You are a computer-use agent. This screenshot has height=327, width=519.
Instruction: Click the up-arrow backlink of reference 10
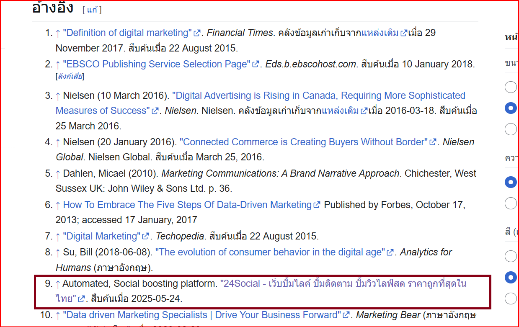pos(58,315)
